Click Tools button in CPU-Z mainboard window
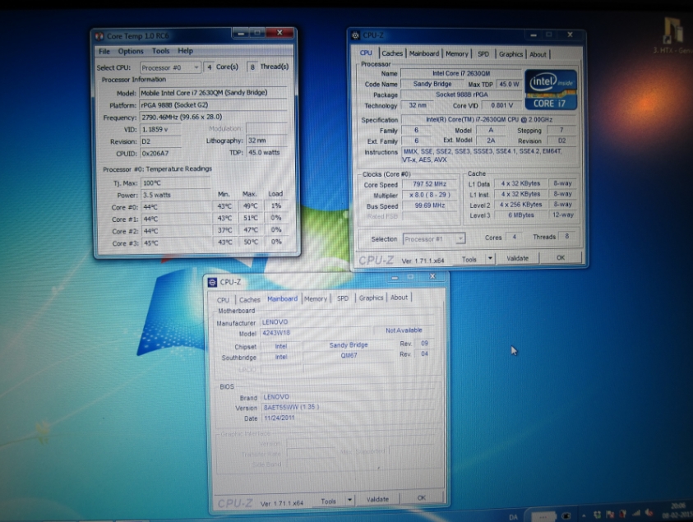Screen dimensions: 693x522 point(328,501)
